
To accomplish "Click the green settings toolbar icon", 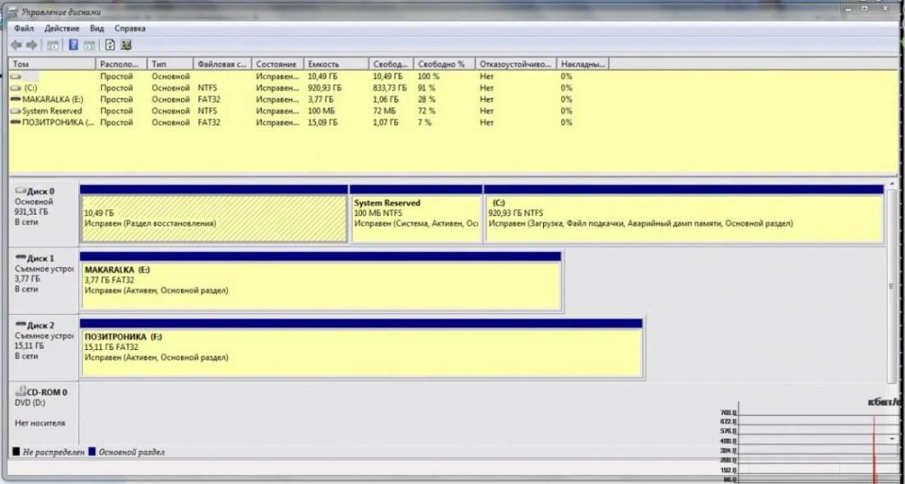I will click(x=127, y=45).
